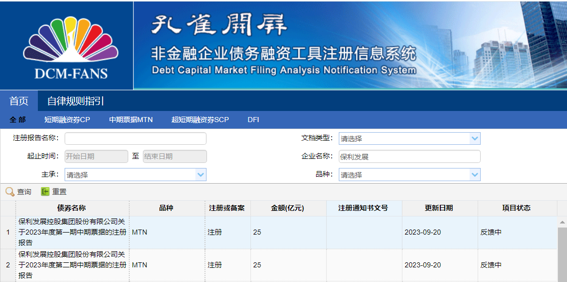Click the DCM-FANS peacock logo

click(71, 47)
